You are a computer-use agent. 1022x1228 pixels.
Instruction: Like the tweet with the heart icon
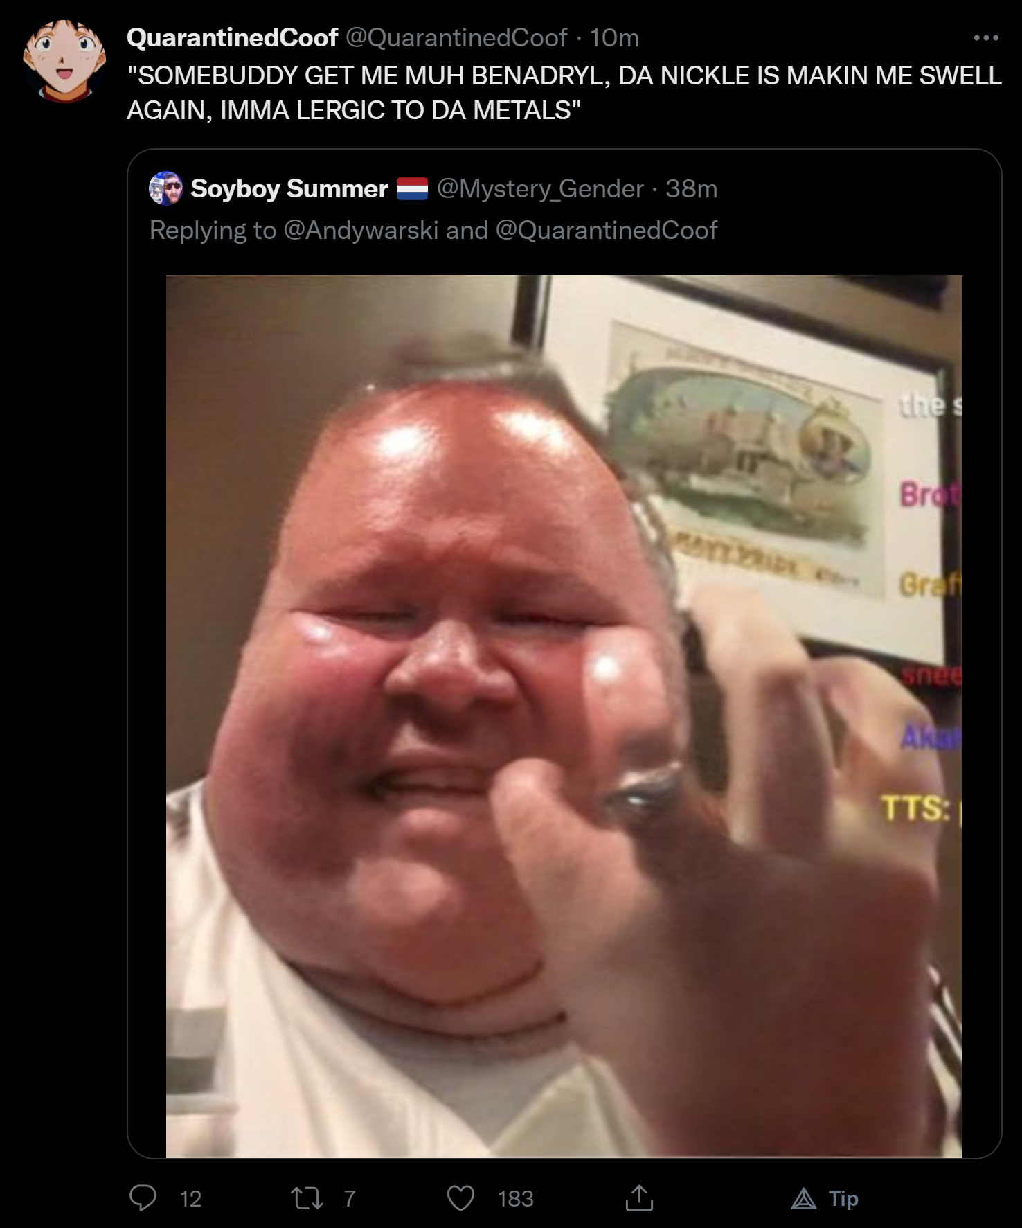[x=460, y=1198]
